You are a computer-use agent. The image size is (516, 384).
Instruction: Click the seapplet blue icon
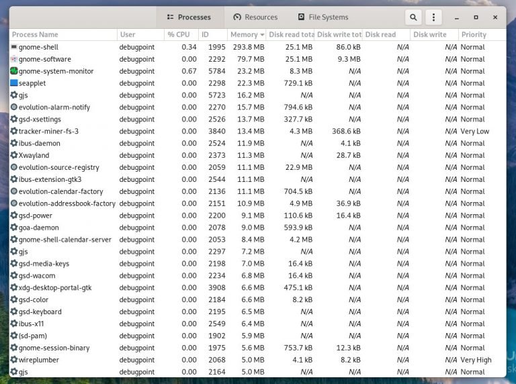click(14, 83)
